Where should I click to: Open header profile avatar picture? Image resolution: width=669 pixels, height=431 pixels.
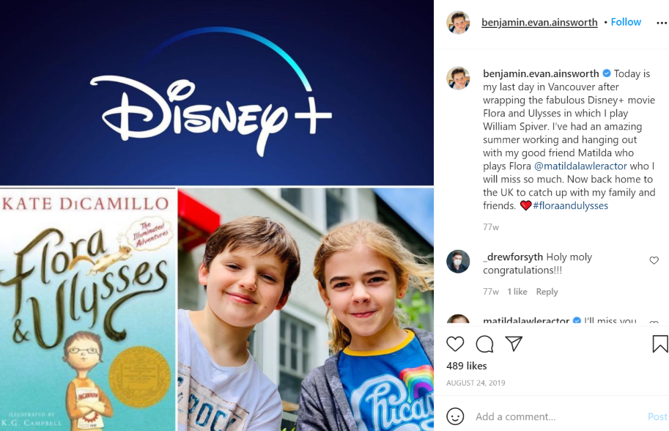[x=458, y=22]
